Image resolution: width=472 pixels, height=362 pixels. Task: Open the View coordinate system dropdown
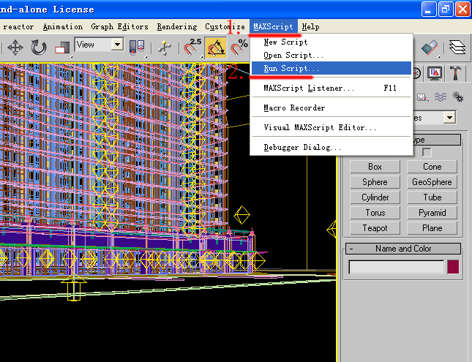coord(116,45)
